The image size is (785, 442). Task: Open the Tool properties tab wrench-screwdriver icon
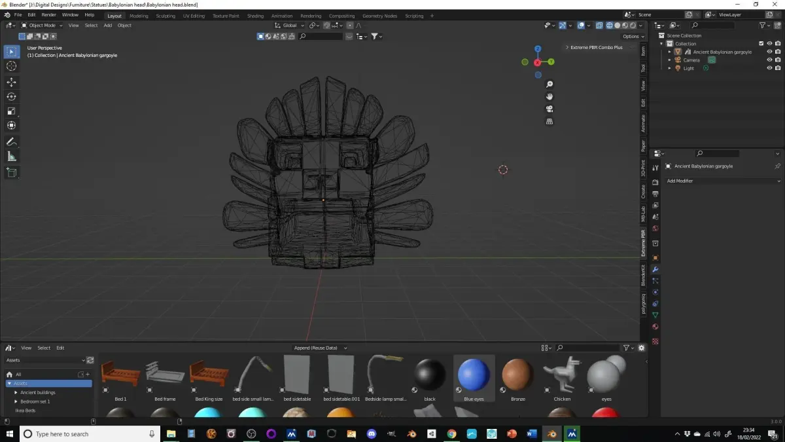click(655, 168)
